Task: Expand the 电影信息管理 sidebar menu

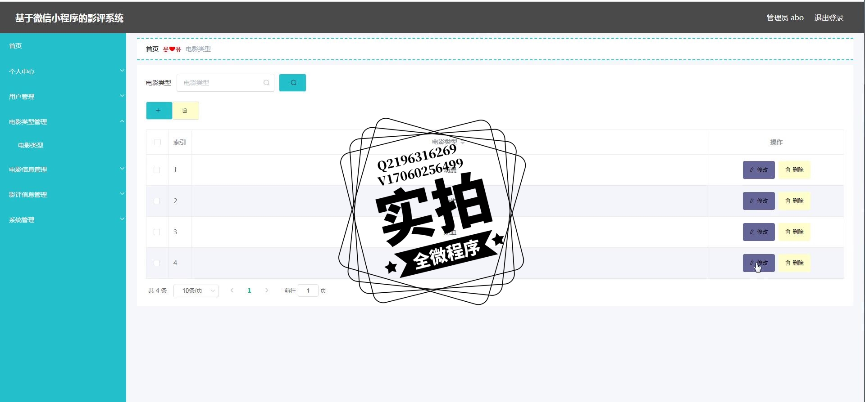Action: tap(63, 169)
